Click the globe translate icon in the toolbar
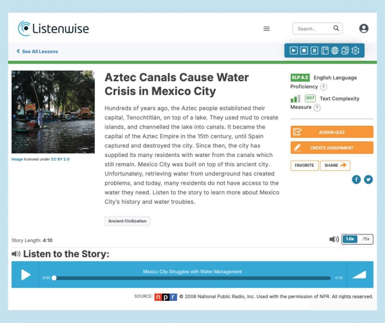Image resolution: width=385 pixels, height=323 pixels. click(335, 50)
